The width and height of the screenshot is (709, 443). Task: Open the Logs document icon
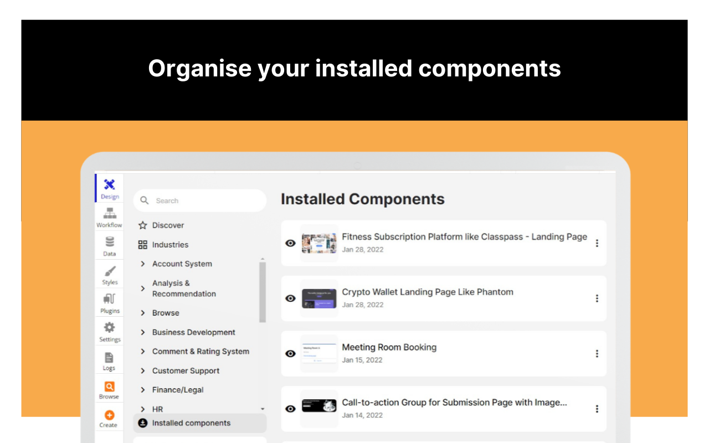point(109,357)
